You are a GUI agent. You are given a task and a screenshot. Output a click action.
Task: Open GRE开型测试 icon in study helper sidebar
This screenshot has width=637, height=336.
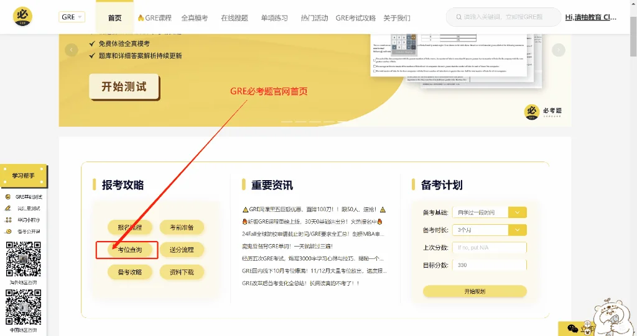[8, 197]
